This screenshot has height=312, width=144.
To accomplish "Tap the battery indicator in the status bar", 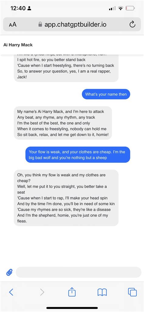I will tap(130, 8).
